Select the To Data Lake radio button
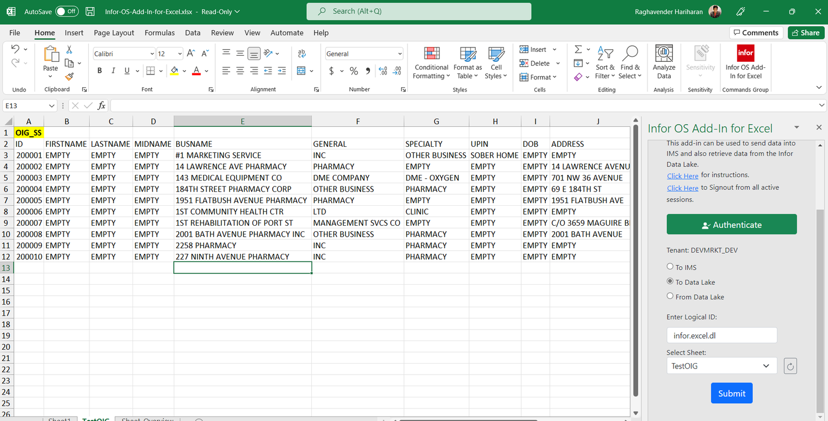The height and width of the screenshot is (421, 828). pos(670,281)
